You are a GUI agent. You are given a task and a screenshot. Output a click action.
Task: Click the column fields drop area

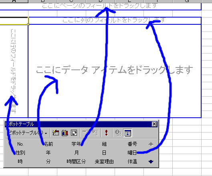(115, 21)
